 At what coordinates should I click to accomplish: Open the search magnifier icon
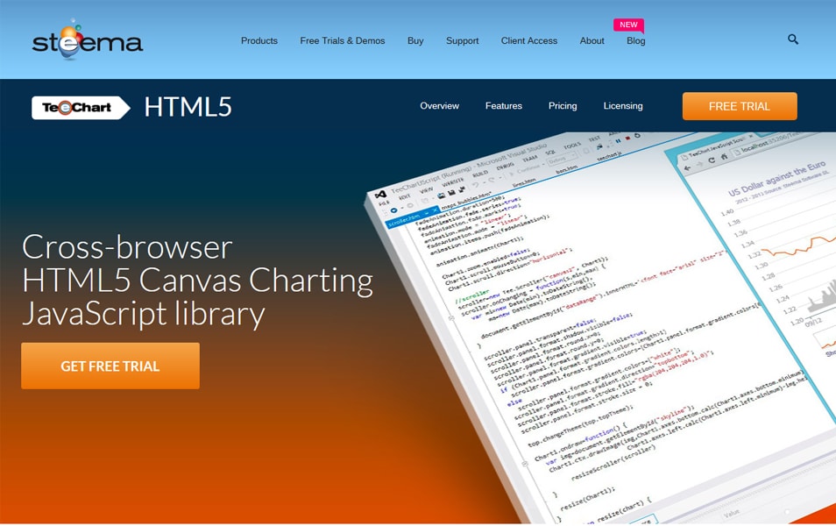[x=793, y=39]
